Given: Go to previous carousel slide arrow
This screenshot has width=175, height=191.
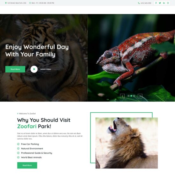Looking at the screenshot, I should pos(122,96).
